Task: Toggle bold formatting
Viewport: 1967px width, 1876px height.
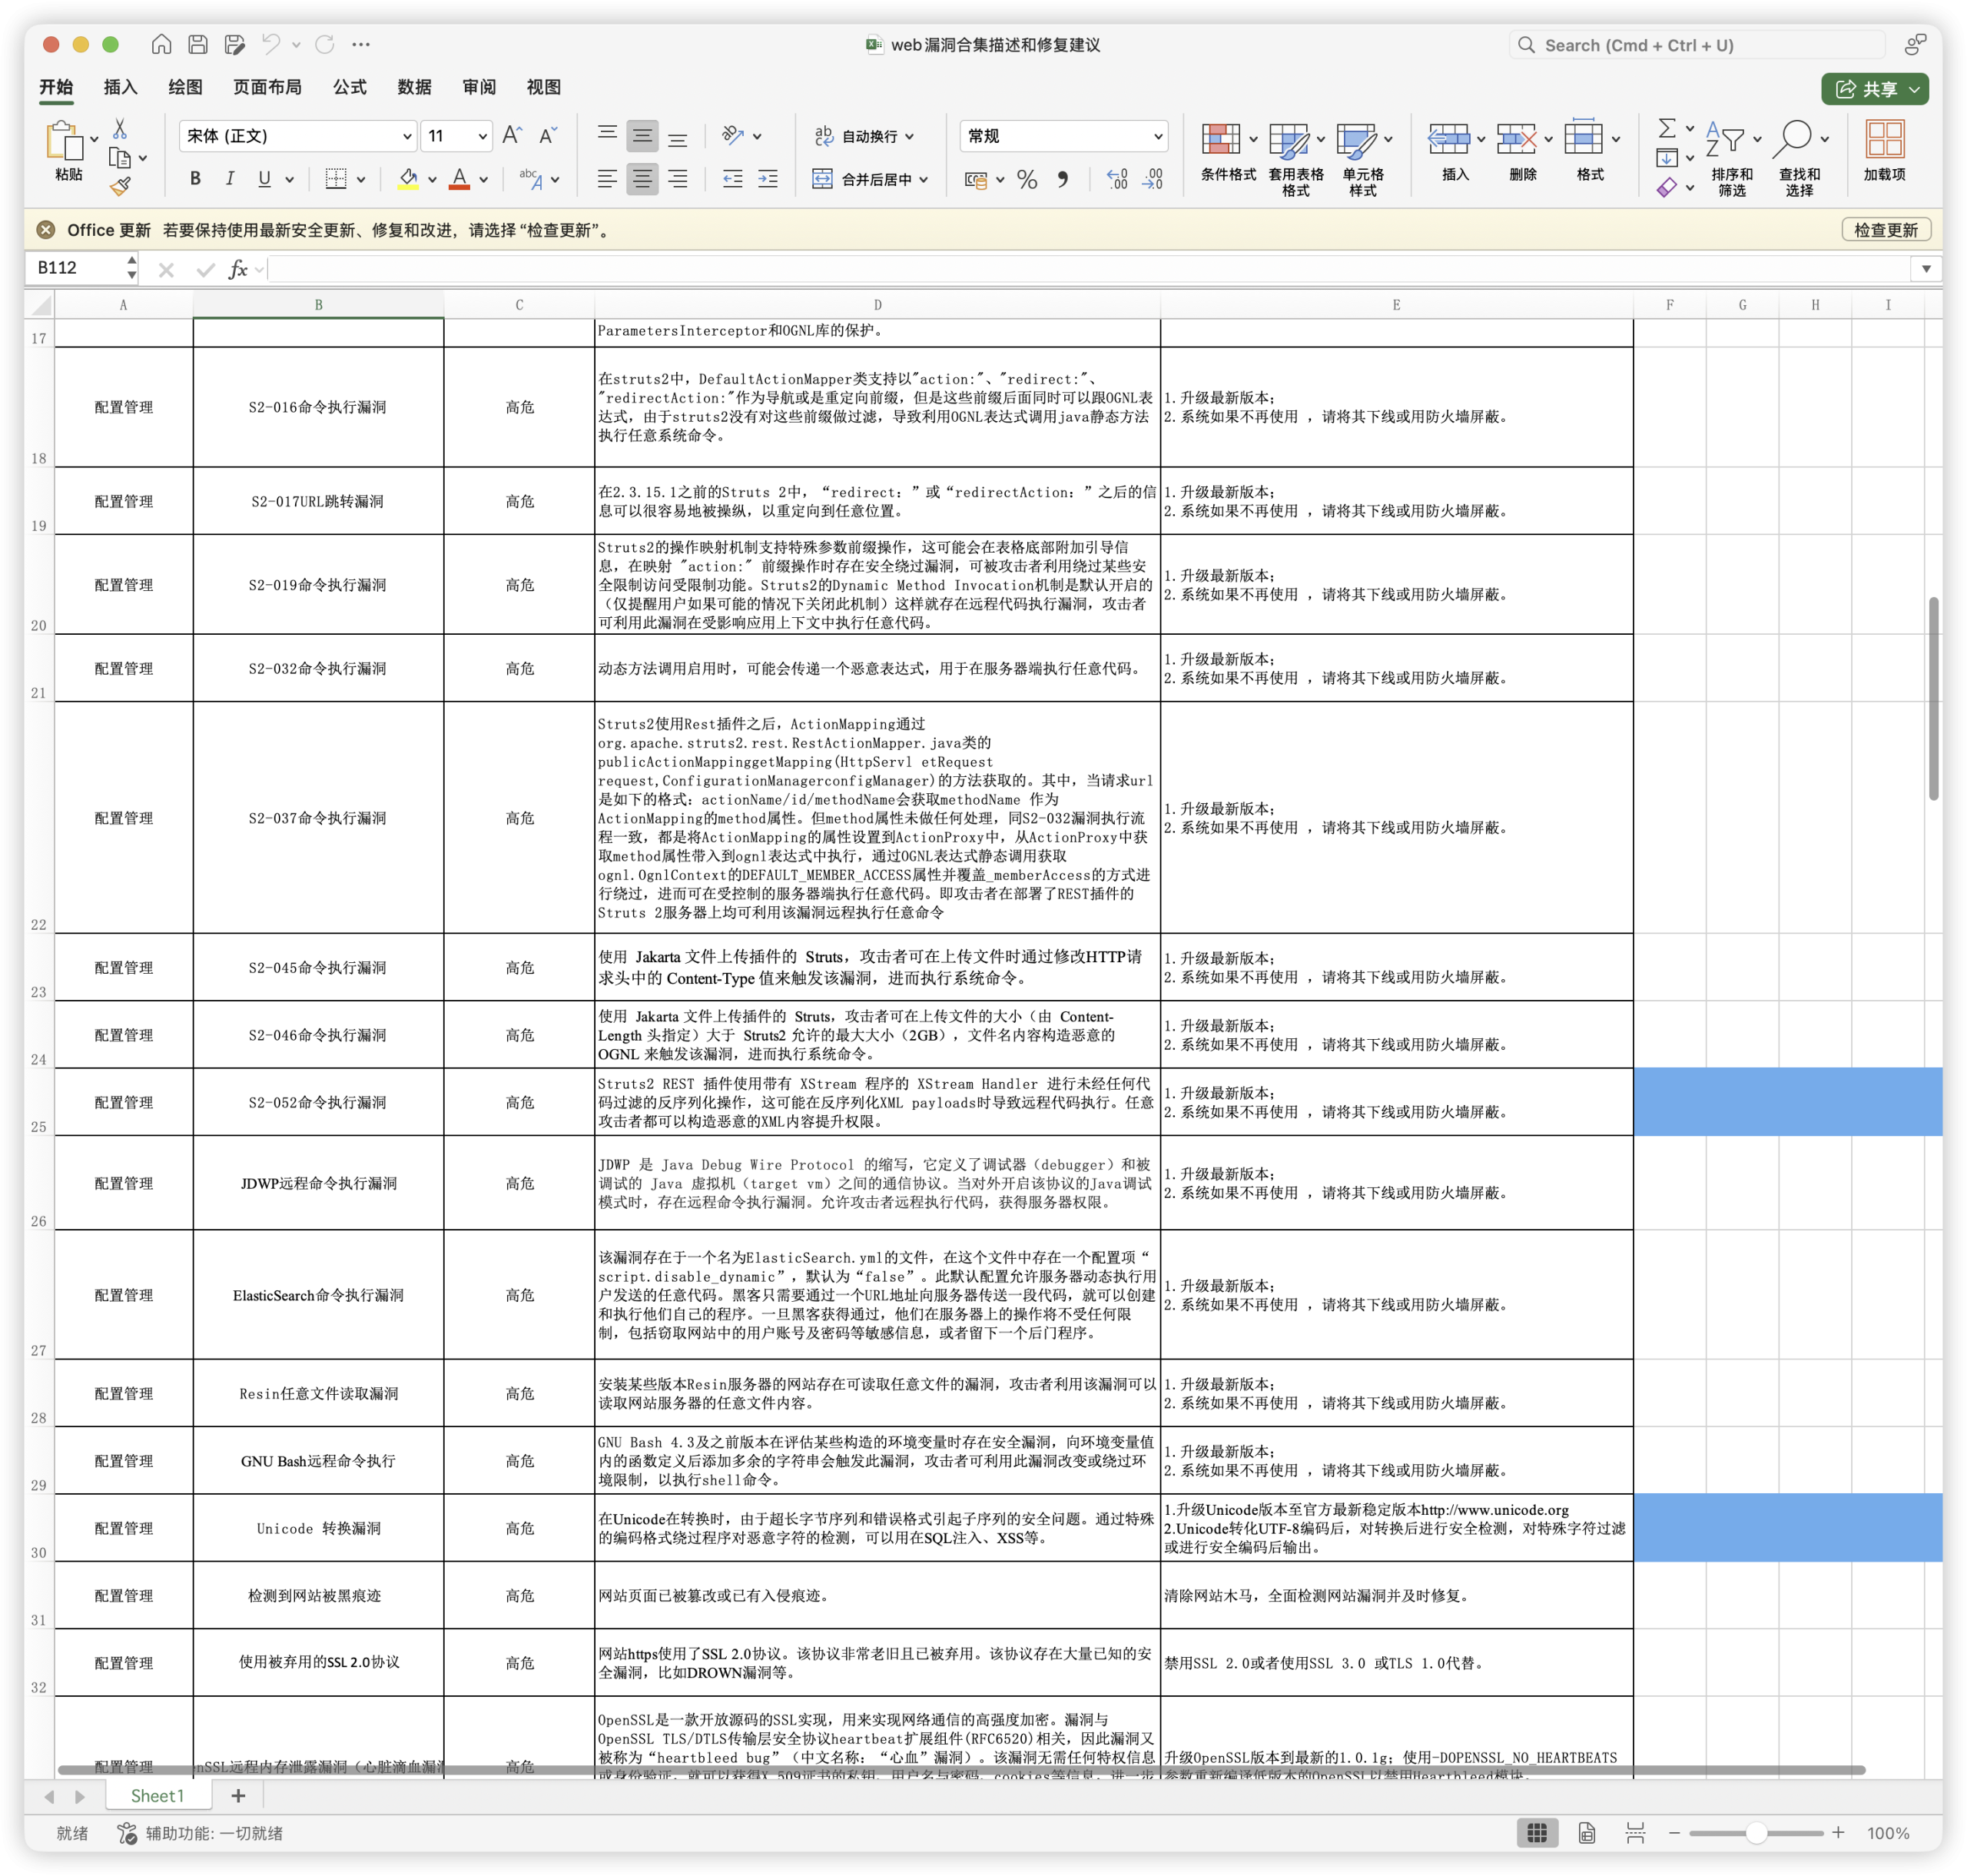Action: [196, 179]
